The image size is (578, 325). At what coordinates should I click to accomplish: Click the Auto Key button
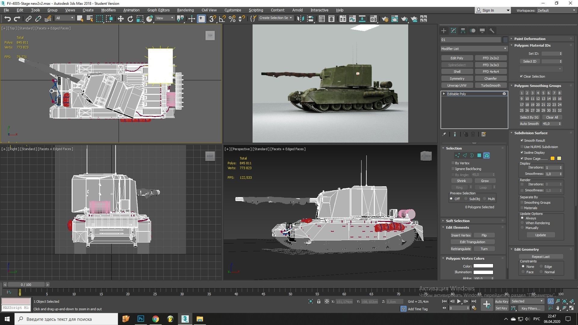pyautogui.click(x=502, y=302)
